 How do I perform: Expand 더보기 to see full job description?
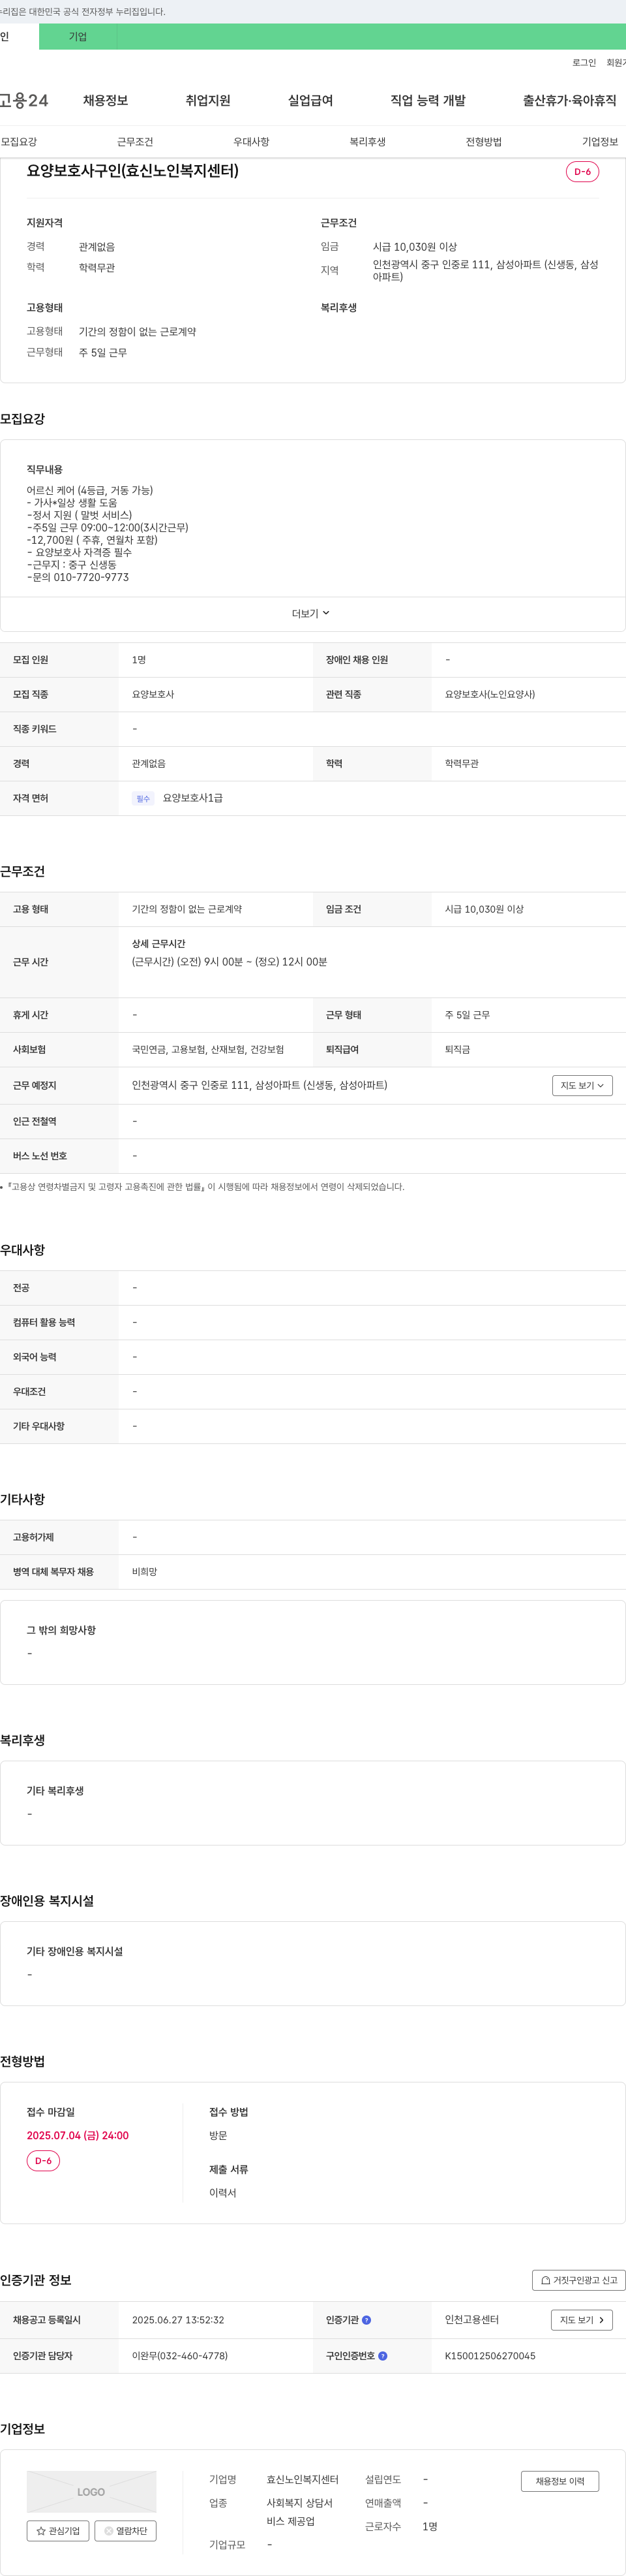(312, 613)
